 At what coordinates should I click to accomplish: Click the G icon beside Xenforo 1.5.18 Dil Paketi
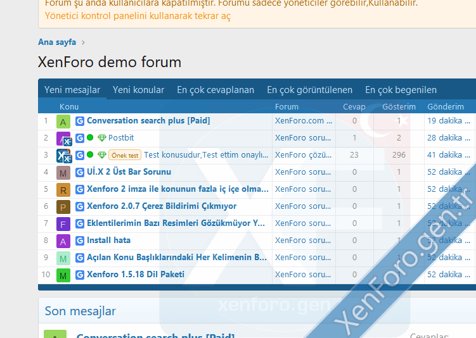point(79,275)
